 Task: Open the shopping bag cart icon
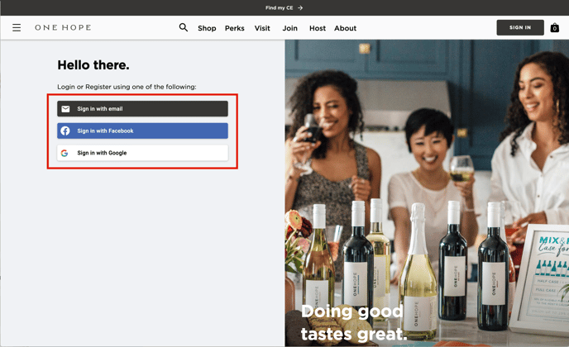tap(554, 27)
